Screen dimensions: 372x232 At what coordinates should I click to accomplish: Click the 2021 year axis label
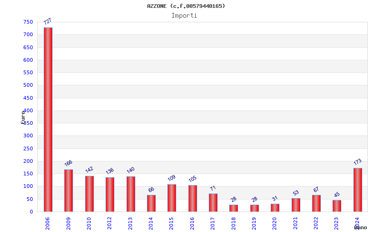pyautogui.click(x=295, y=224)
